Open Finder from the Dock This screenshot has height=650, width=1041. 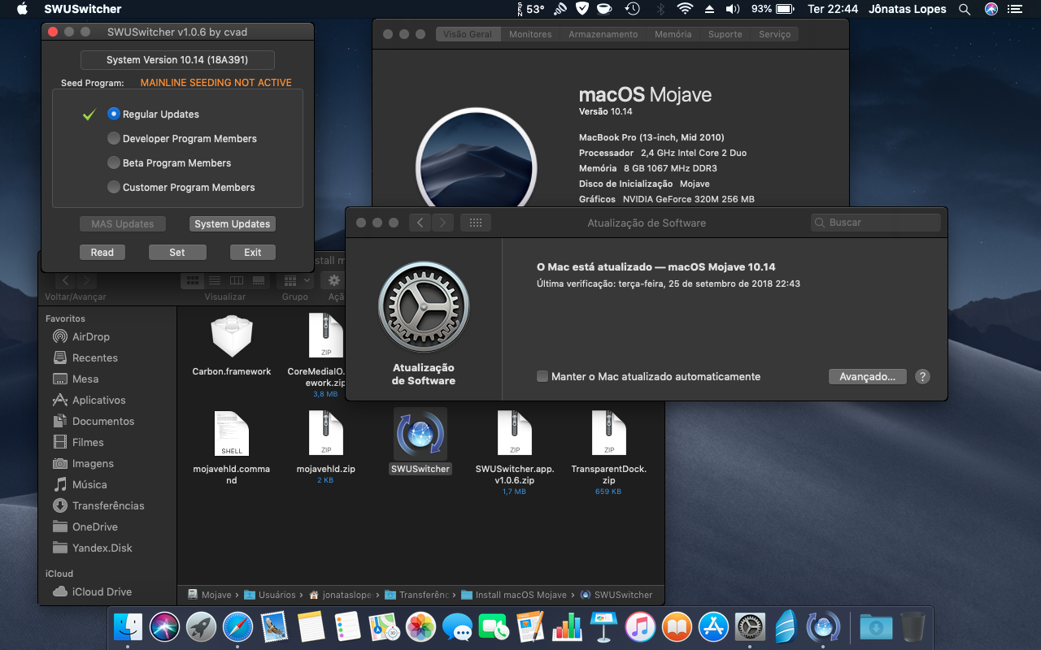tap(128, 627)
